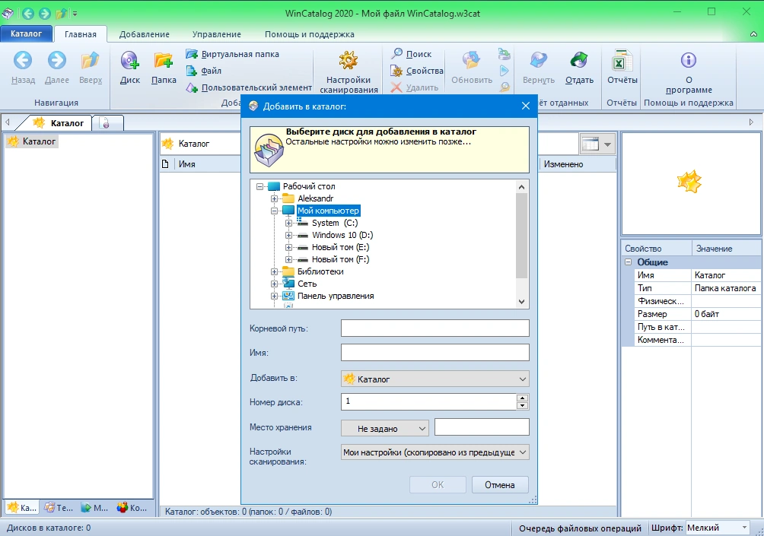Screen dimensions: 764x536
Task: Collapse the Рабочий стол tree node
Action: [259, 186]
